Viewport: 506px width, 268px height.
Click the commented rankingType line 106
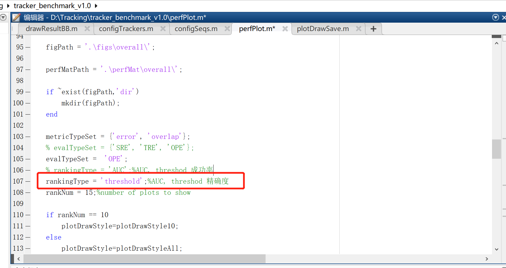129,170
